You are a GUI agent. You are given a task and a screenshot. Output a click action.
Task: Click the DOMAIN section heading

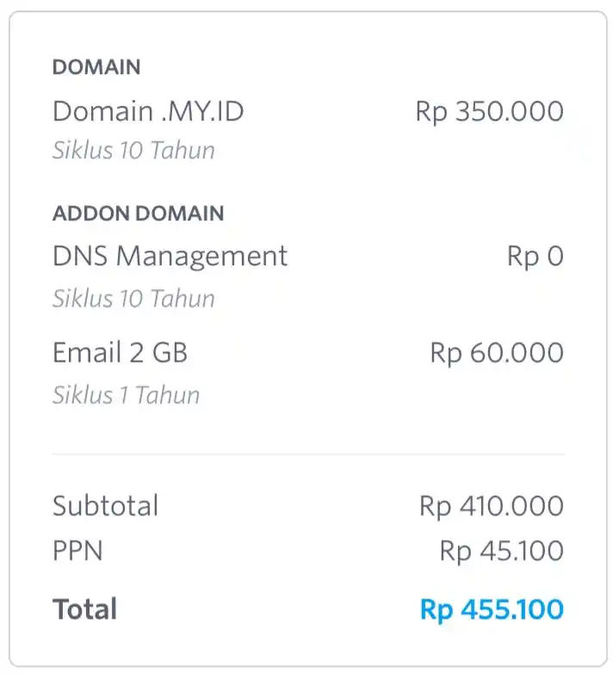coord(96,67)
